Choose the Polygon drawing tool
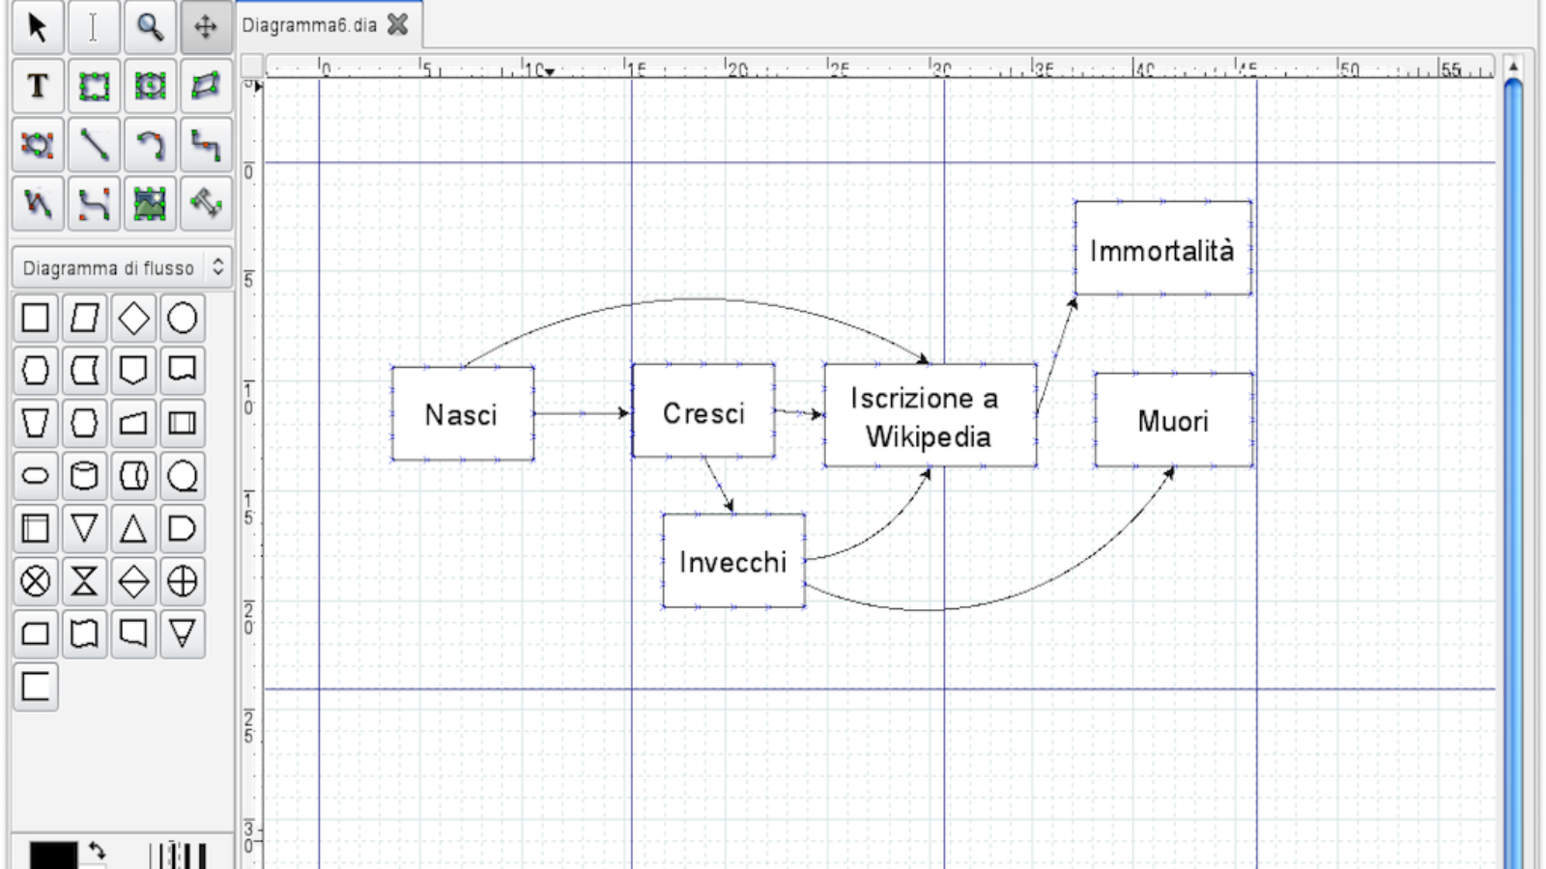This screenshot has width=1546, height=869. (206, 86)
